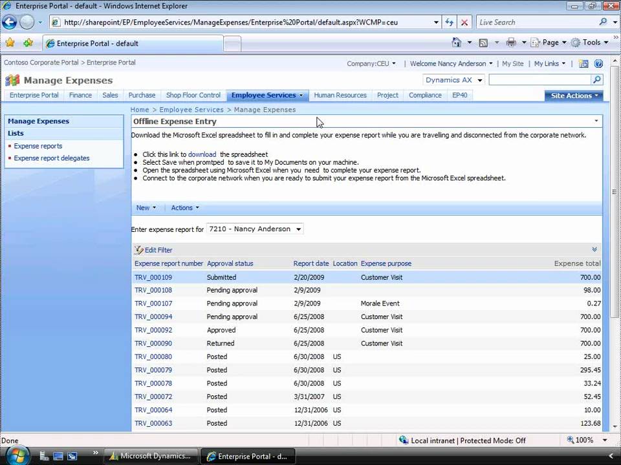Click the download spreadsheet link
This screenshot has height=465, width=621.
point(202,154)
